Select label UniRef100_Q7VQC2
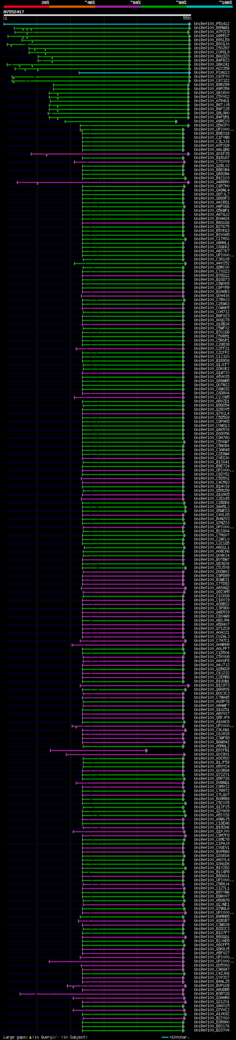 coord(212,1010)
